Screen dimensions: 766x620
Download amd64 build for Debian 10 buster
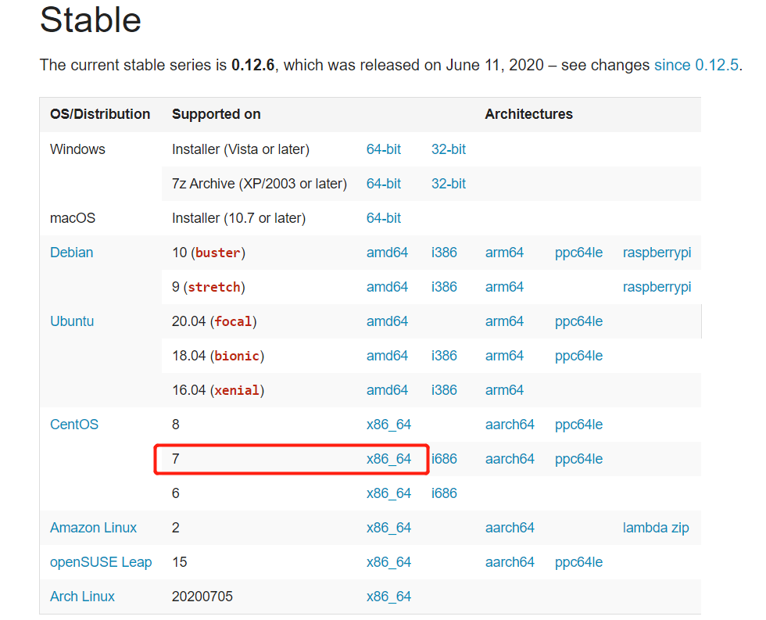387,253
